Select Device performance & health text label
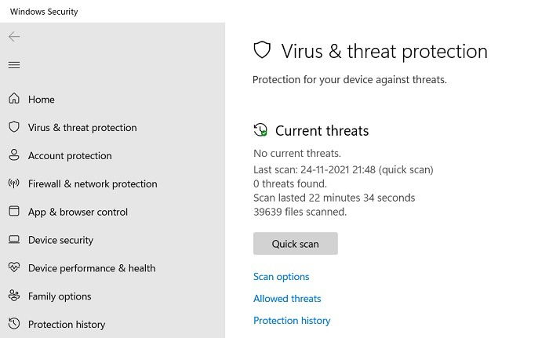The image size is (549, 338). [92, 268]
